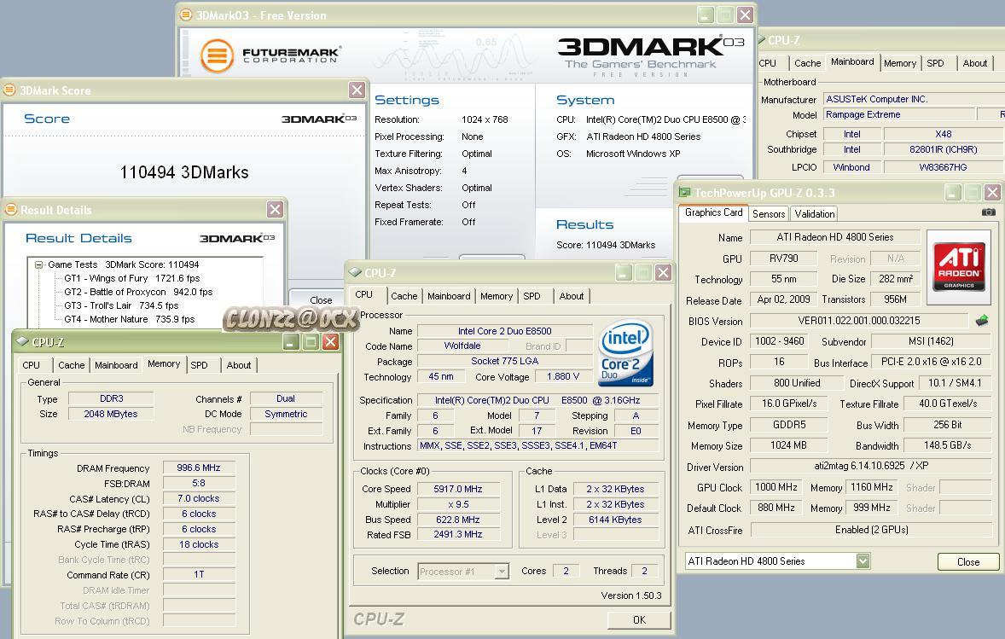Image resolution: width=1005 pixels, height=639 pixels.
Task: Open Cache tab in center CPU-Z window
Action: 404,296
